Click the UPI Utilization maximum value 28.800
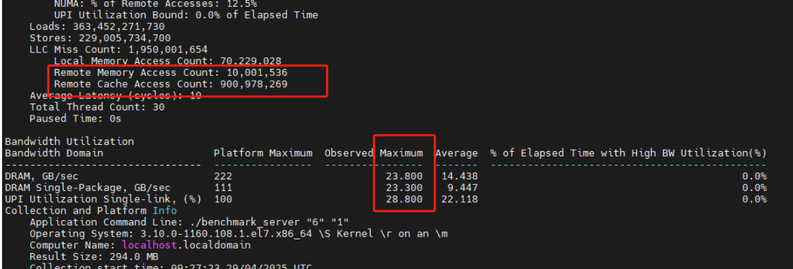This screenshot has width=793, height=269. (x=404, y=199)
